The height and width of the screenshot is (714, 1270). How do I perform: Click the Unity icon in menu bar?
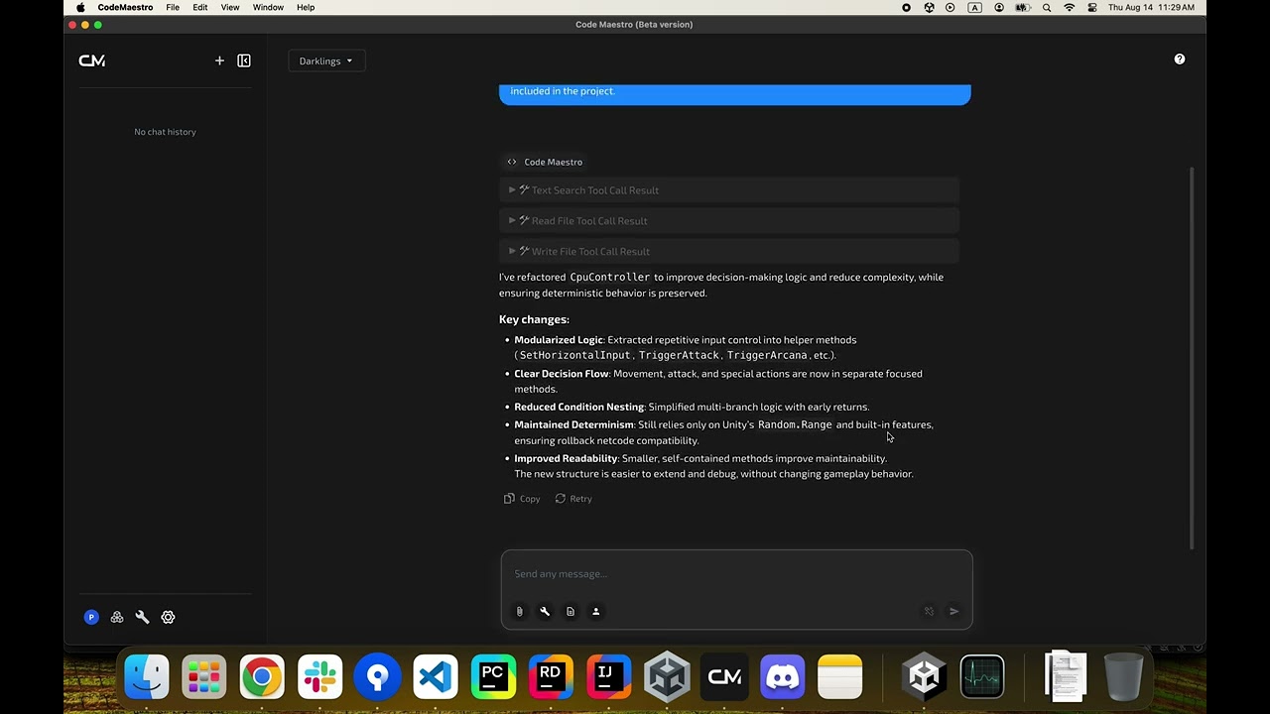point(929,7)
